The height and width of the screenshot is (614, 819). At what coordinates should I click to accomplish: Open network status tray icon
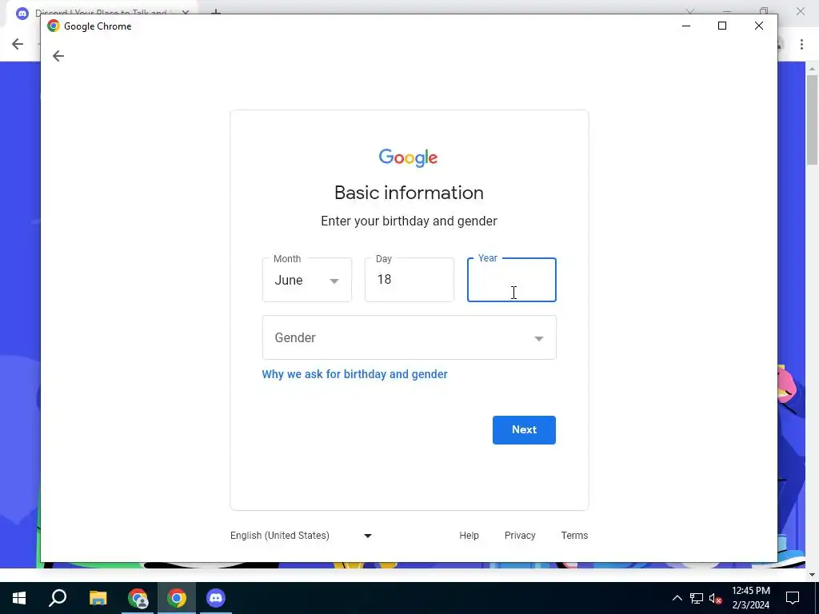[697, 598]
